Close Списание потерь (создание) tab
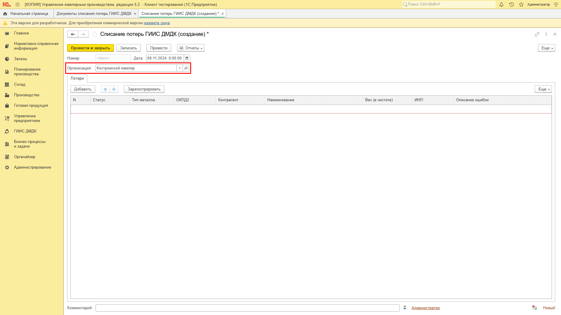Viewport: 561px width, 315px height. click(223, 14)
